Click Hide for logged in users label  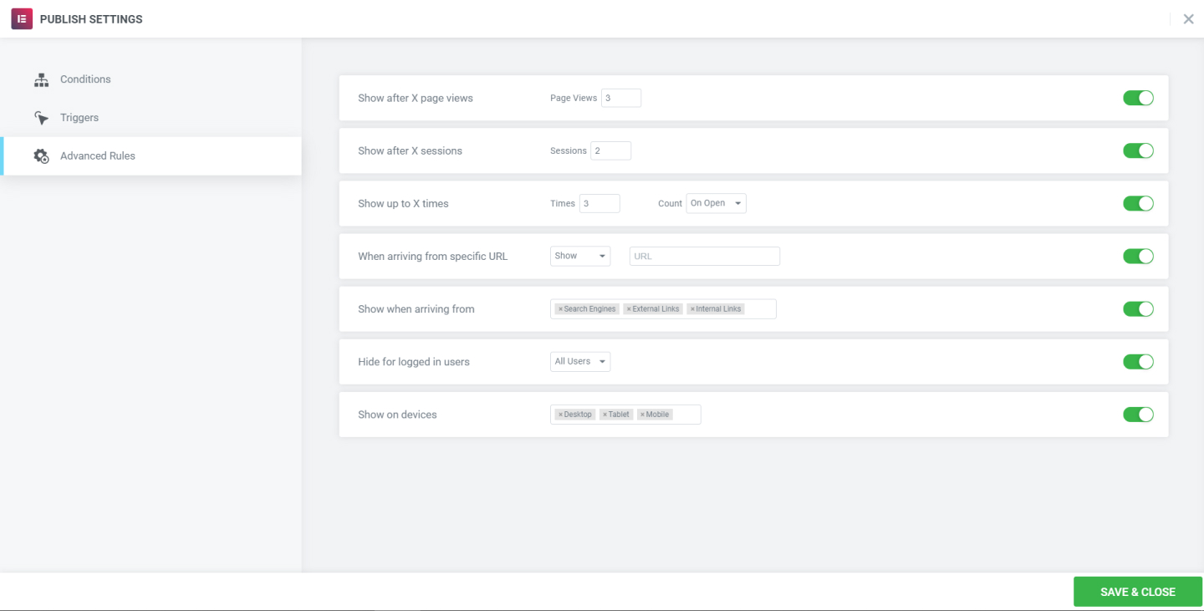414,361
